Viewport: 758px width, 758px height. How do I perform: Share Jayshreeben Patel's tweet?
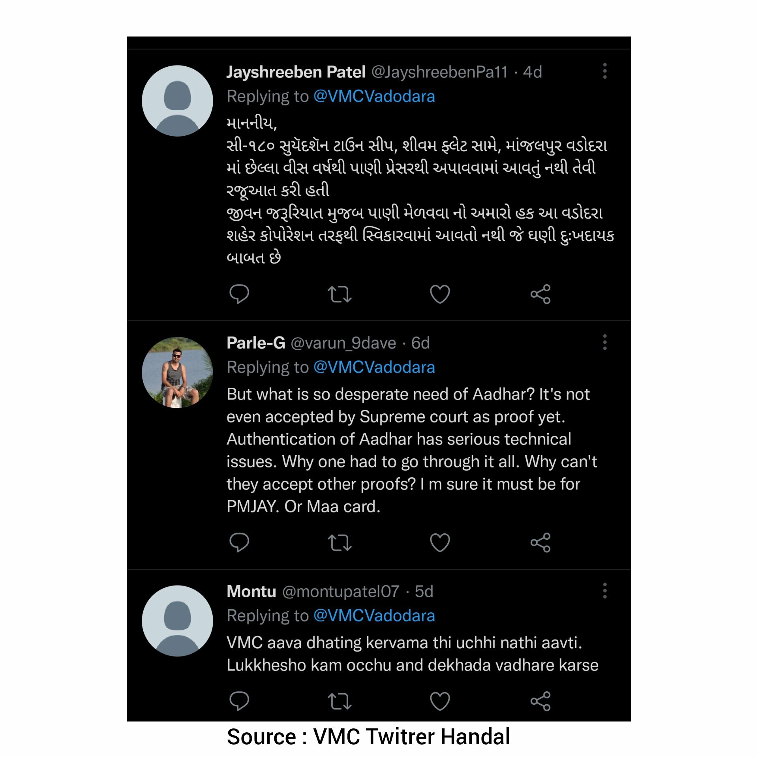coord(540,294)
